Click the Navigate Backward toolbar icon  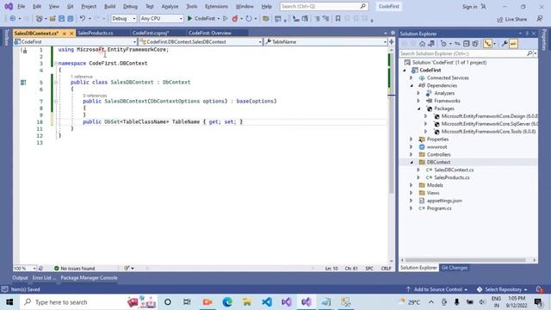click(x=13, y=19)
